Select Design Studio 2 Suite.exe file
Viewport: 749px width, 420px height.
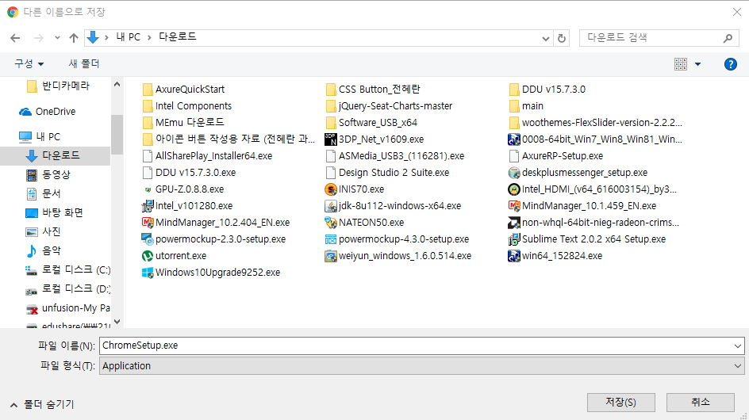click(x=387, y=173)
